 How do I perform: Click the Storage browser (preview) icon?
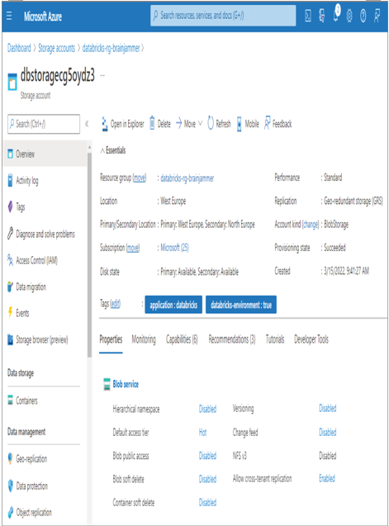click(x=11, y=339)
